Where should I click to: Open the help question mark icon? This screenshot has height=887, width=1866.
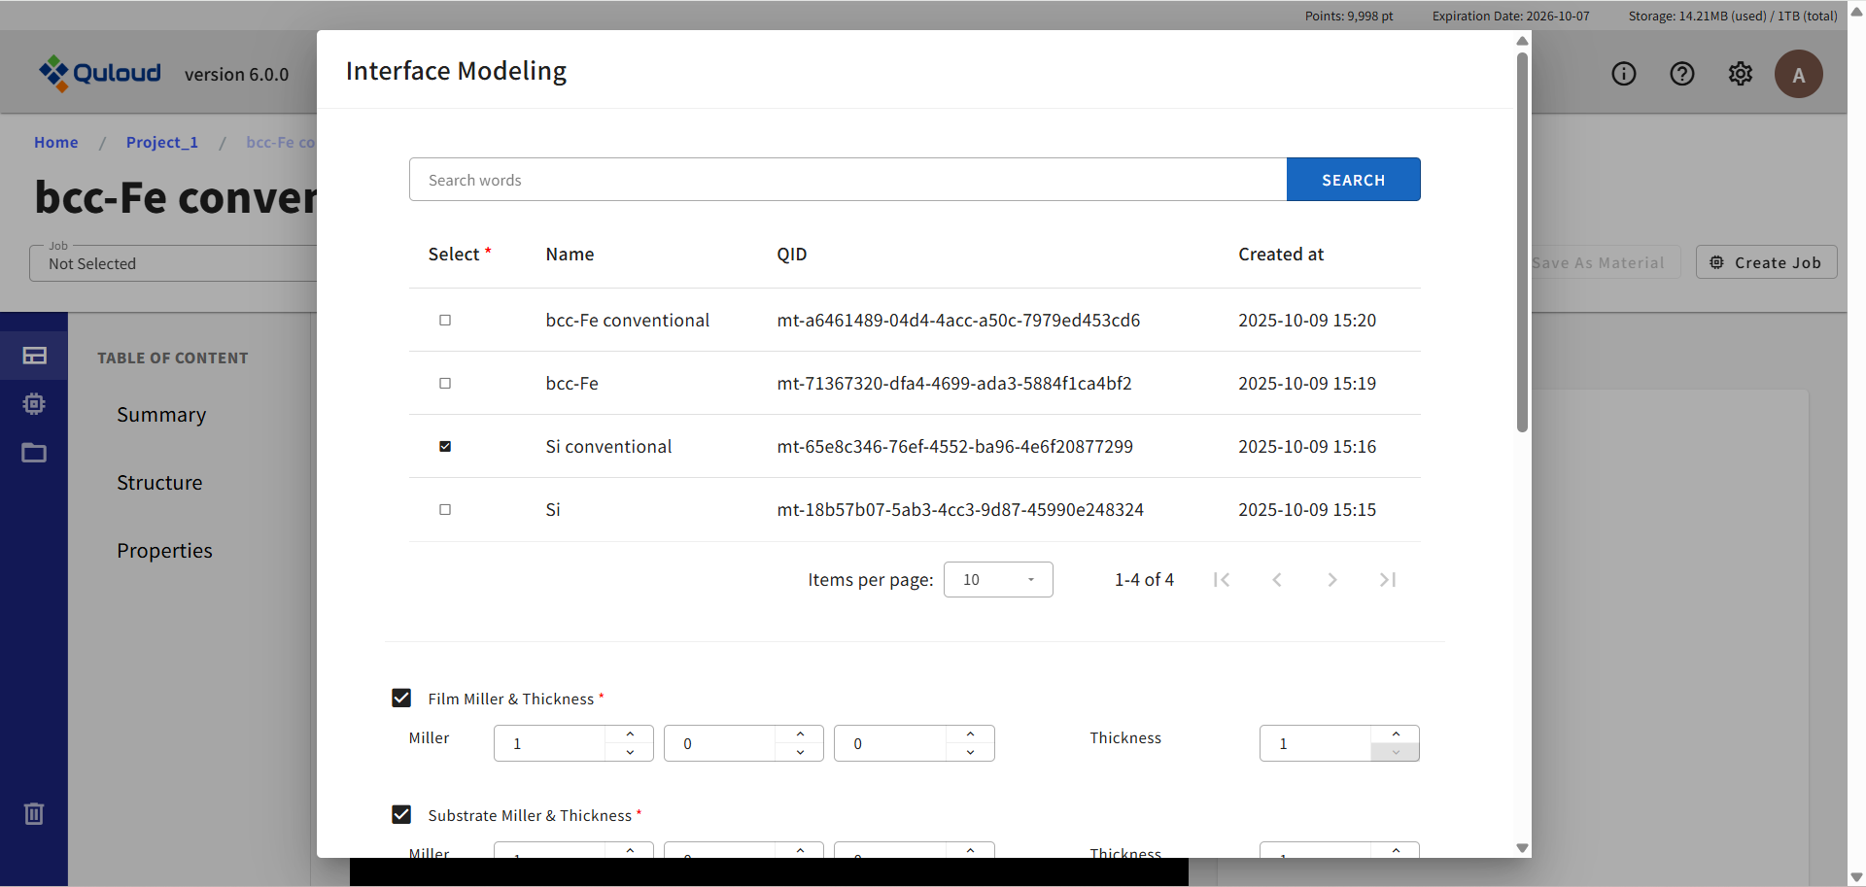pyautogui.click(x=1681, y=74)
